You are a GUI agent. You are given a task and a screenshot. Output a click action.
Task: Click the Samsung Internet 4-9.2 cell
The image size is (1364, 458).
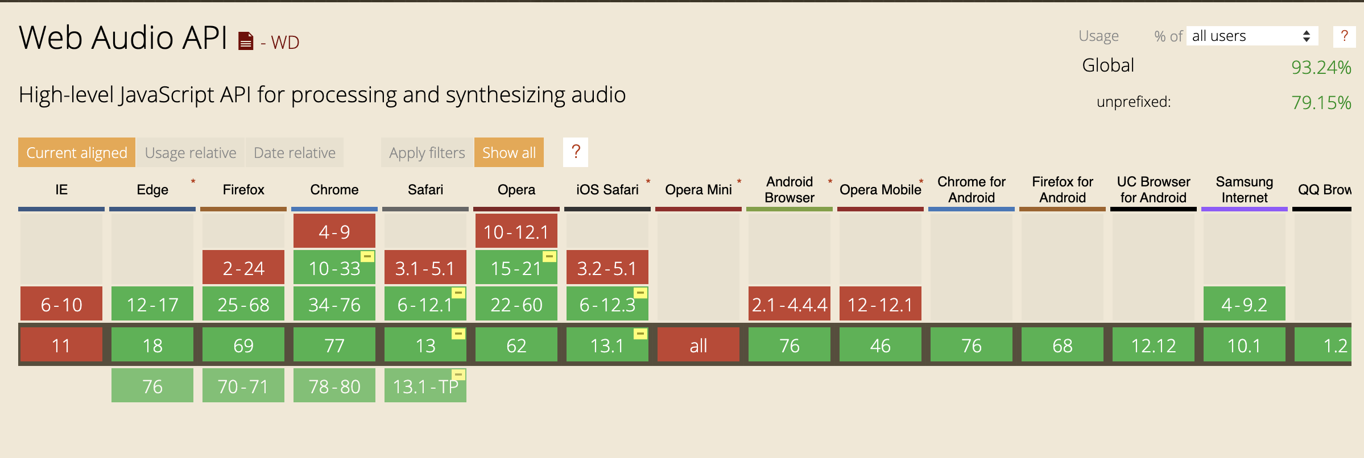1245,304
